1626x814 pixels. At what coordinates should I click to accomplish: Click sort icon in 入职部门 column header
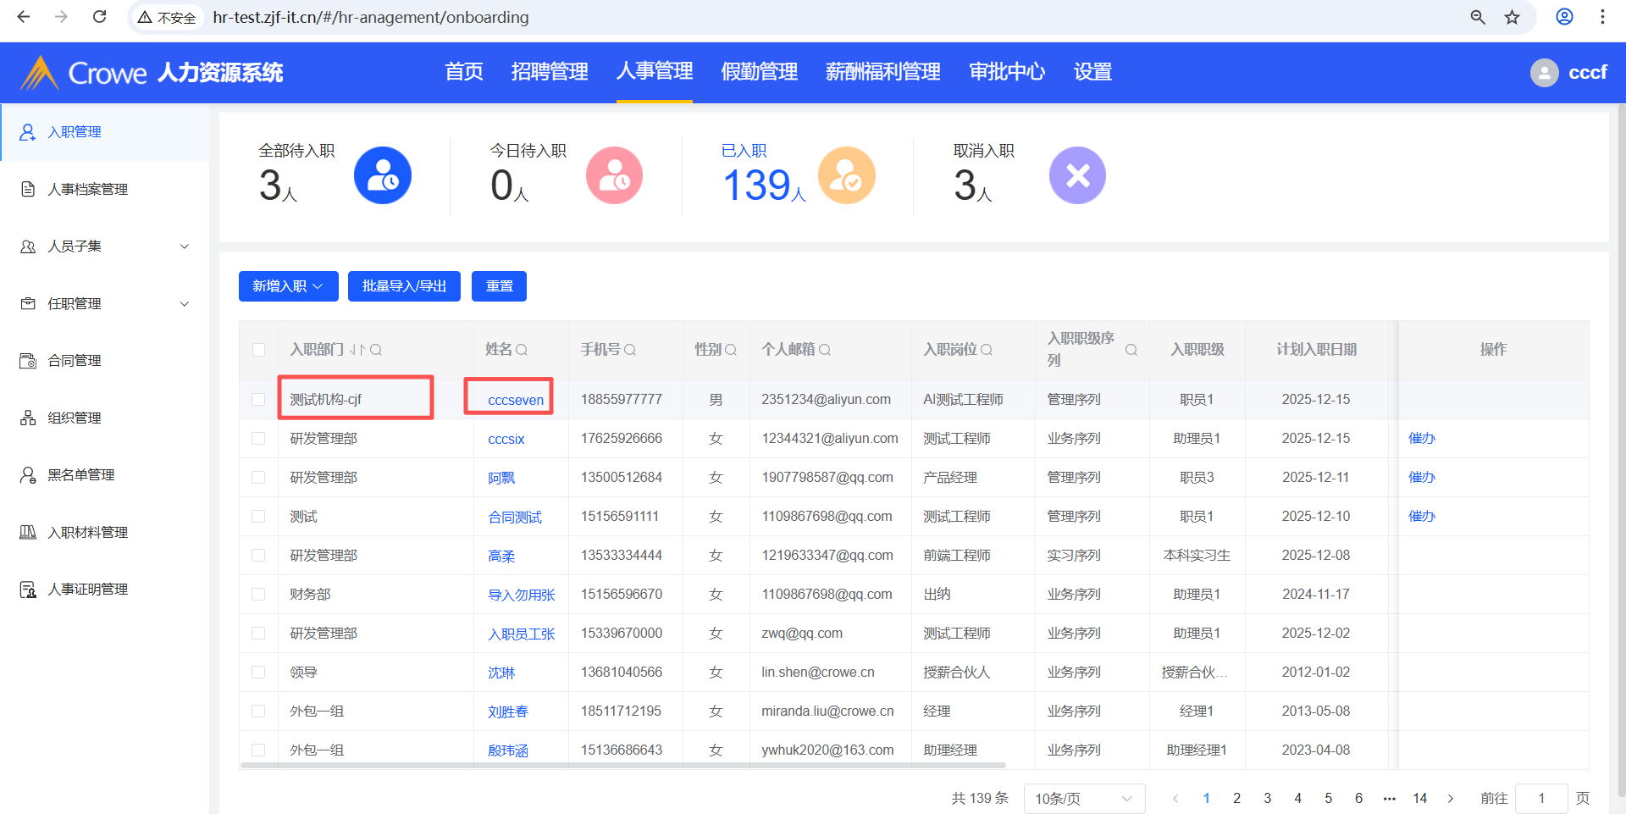pyautogui.click(x=357, y=350)
